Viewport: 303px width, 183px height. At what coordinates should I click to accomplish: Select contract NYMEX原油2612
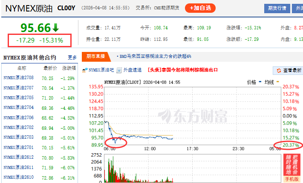(x=19, y=157)
